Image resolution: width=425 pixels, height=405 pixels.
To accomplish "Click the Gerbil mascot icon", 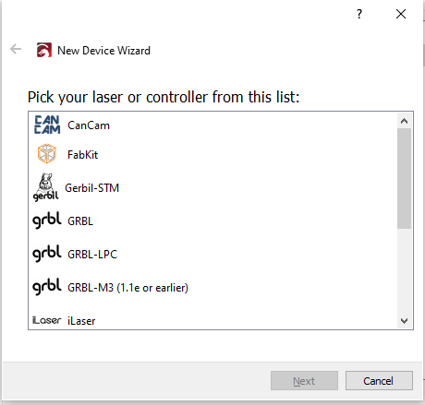I will pyautogui.click(x=45, y=187).
